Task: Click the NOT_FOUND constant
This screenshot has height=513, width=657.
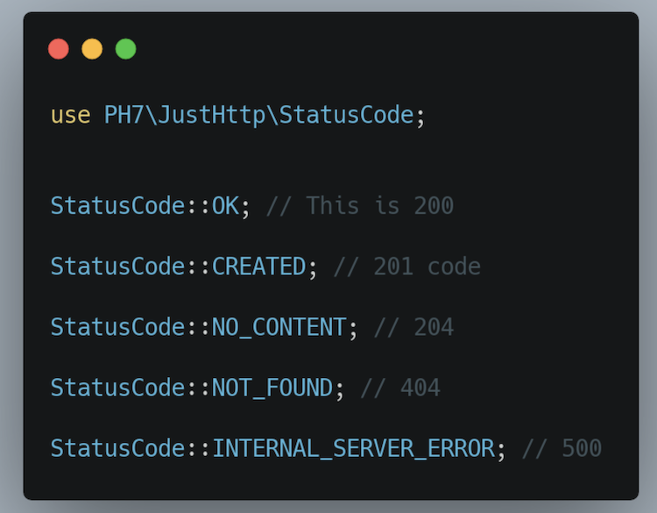Action: click(x=272, y=388)
